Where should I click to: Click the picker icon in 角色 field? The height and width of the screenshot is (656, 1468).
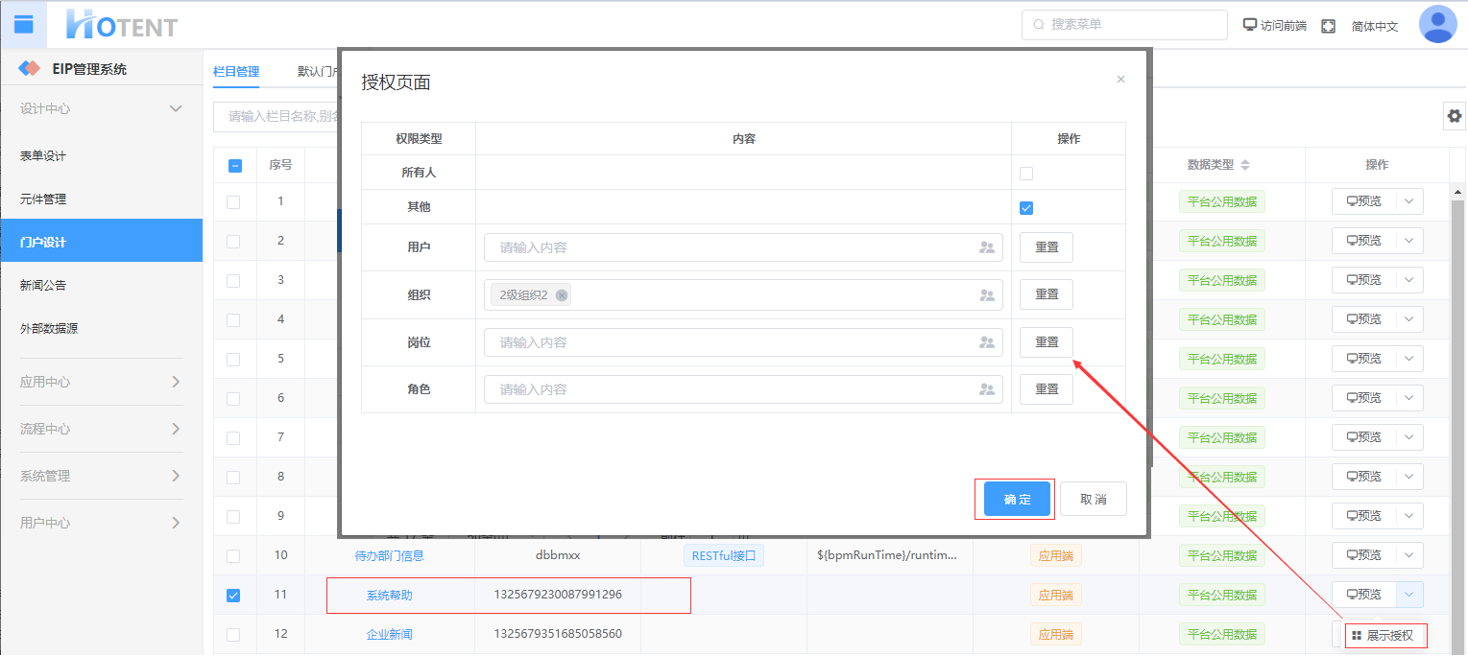(x=986, y=389)
